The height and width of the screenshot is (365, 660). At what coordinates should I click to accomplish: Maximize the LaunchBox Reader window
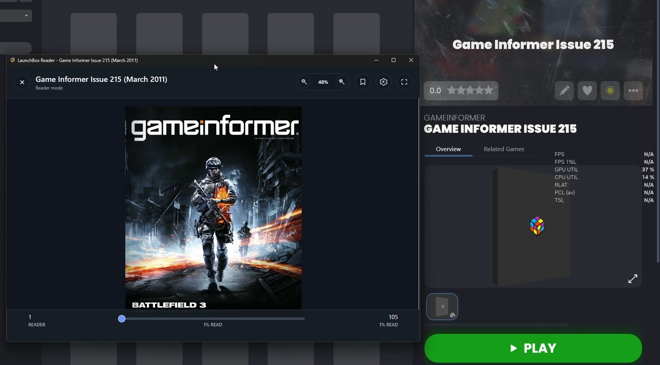[x=394, y=60]
